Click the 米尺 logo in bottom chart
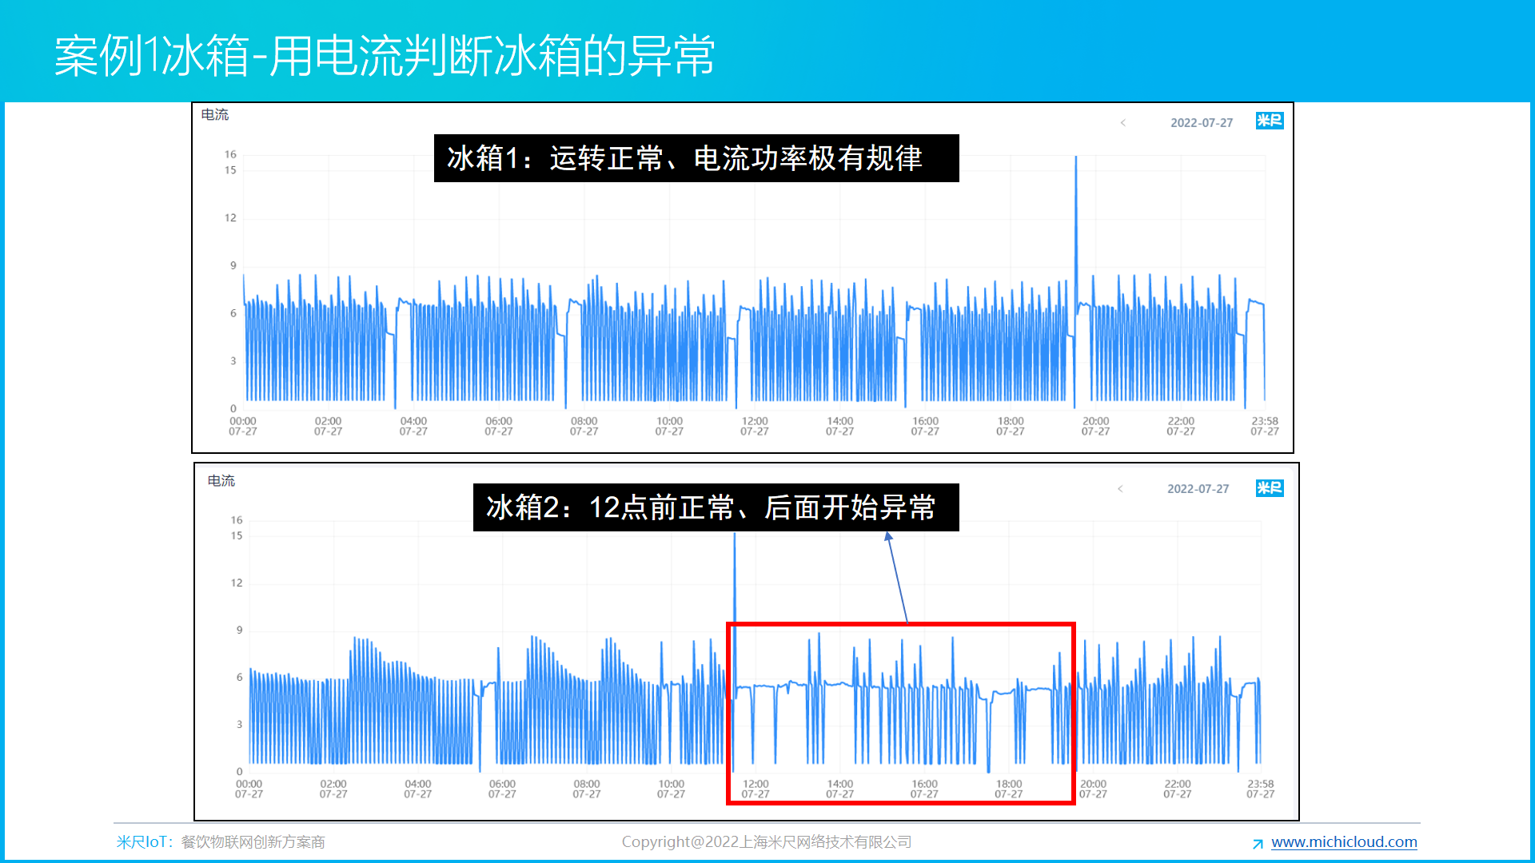Screen dimensions: 1535x863 click(1270, 487)
